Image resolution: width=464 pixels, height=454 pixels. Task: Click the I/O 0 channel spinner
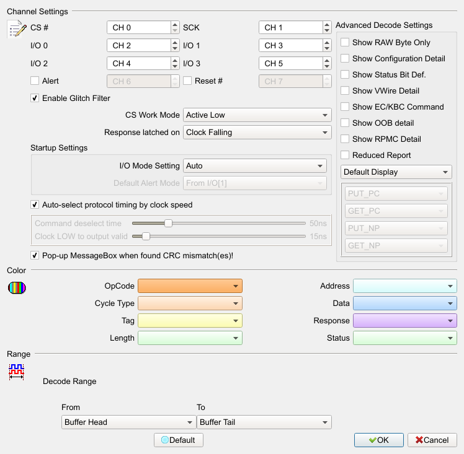point(175,45)
